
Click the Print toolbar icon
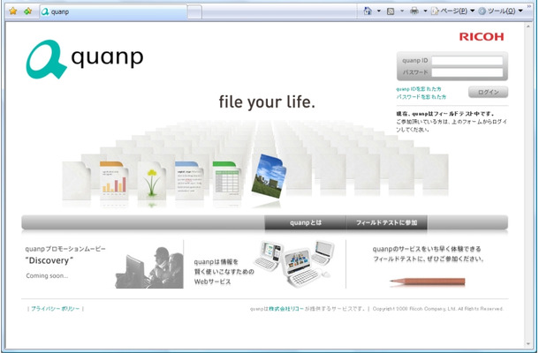(414, 11)
